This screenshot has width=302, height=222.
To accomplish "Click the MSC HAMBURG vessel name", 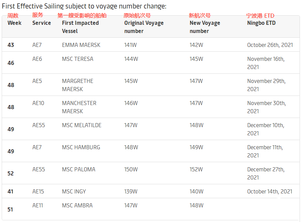I will click(x=81, y=147).
